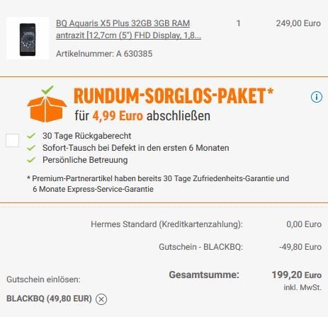The width and height of the screenshot is (328, 317).
Task: Click the Premium-Partnerartikel footnote text
Action: coord(158,184)
